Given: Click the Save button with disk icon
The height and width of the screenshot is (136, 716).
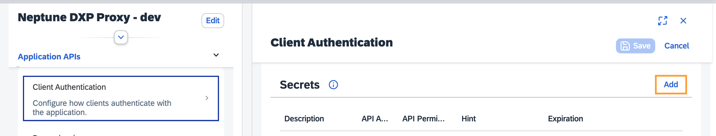Looking at the screenshot, I should point(635,46).
